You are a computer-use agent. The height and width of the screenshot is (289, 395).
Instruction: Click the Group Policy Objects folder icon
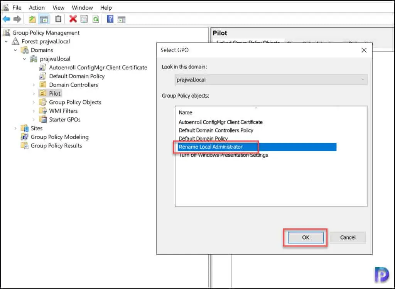pyautogui.click(x=43, y=102)
